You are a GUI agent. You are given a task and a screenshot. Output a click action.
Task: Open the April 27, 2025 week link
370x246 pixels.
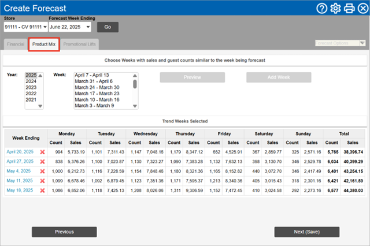[x=20, y=162]
